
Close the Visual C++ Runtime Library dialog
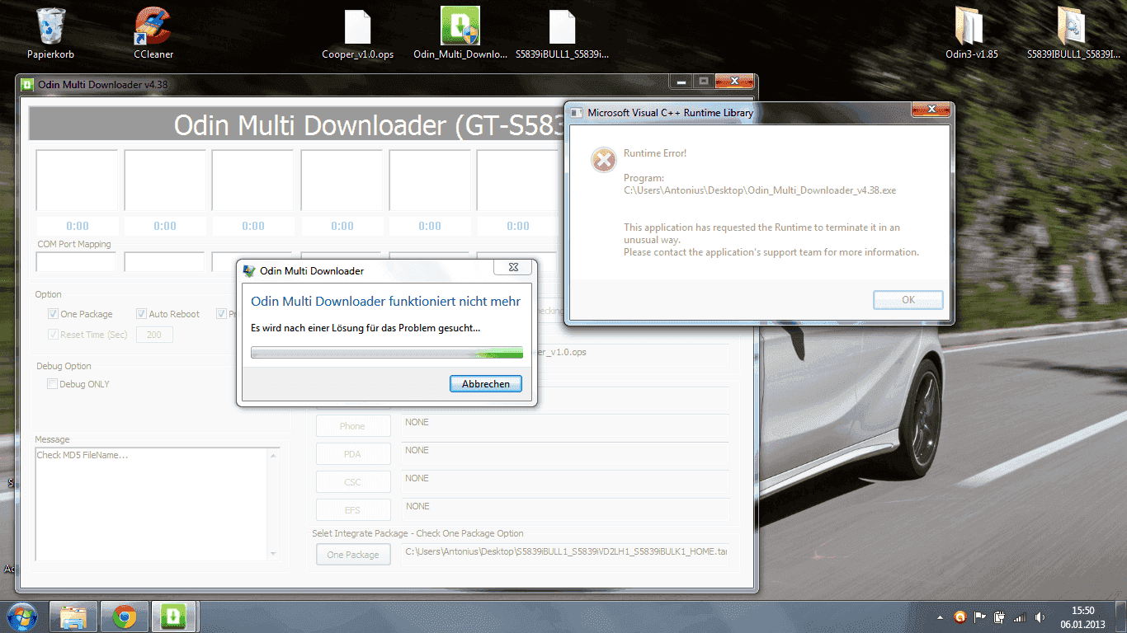click(x=931, y=110)
